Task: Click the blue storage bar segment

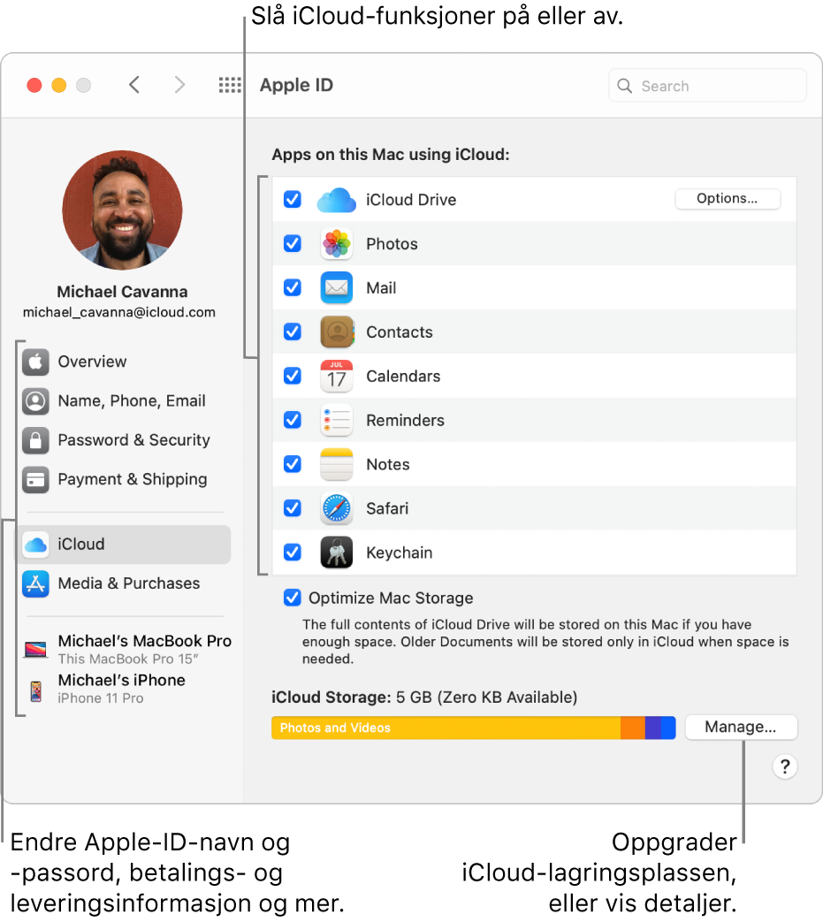Action: (668, 728)
